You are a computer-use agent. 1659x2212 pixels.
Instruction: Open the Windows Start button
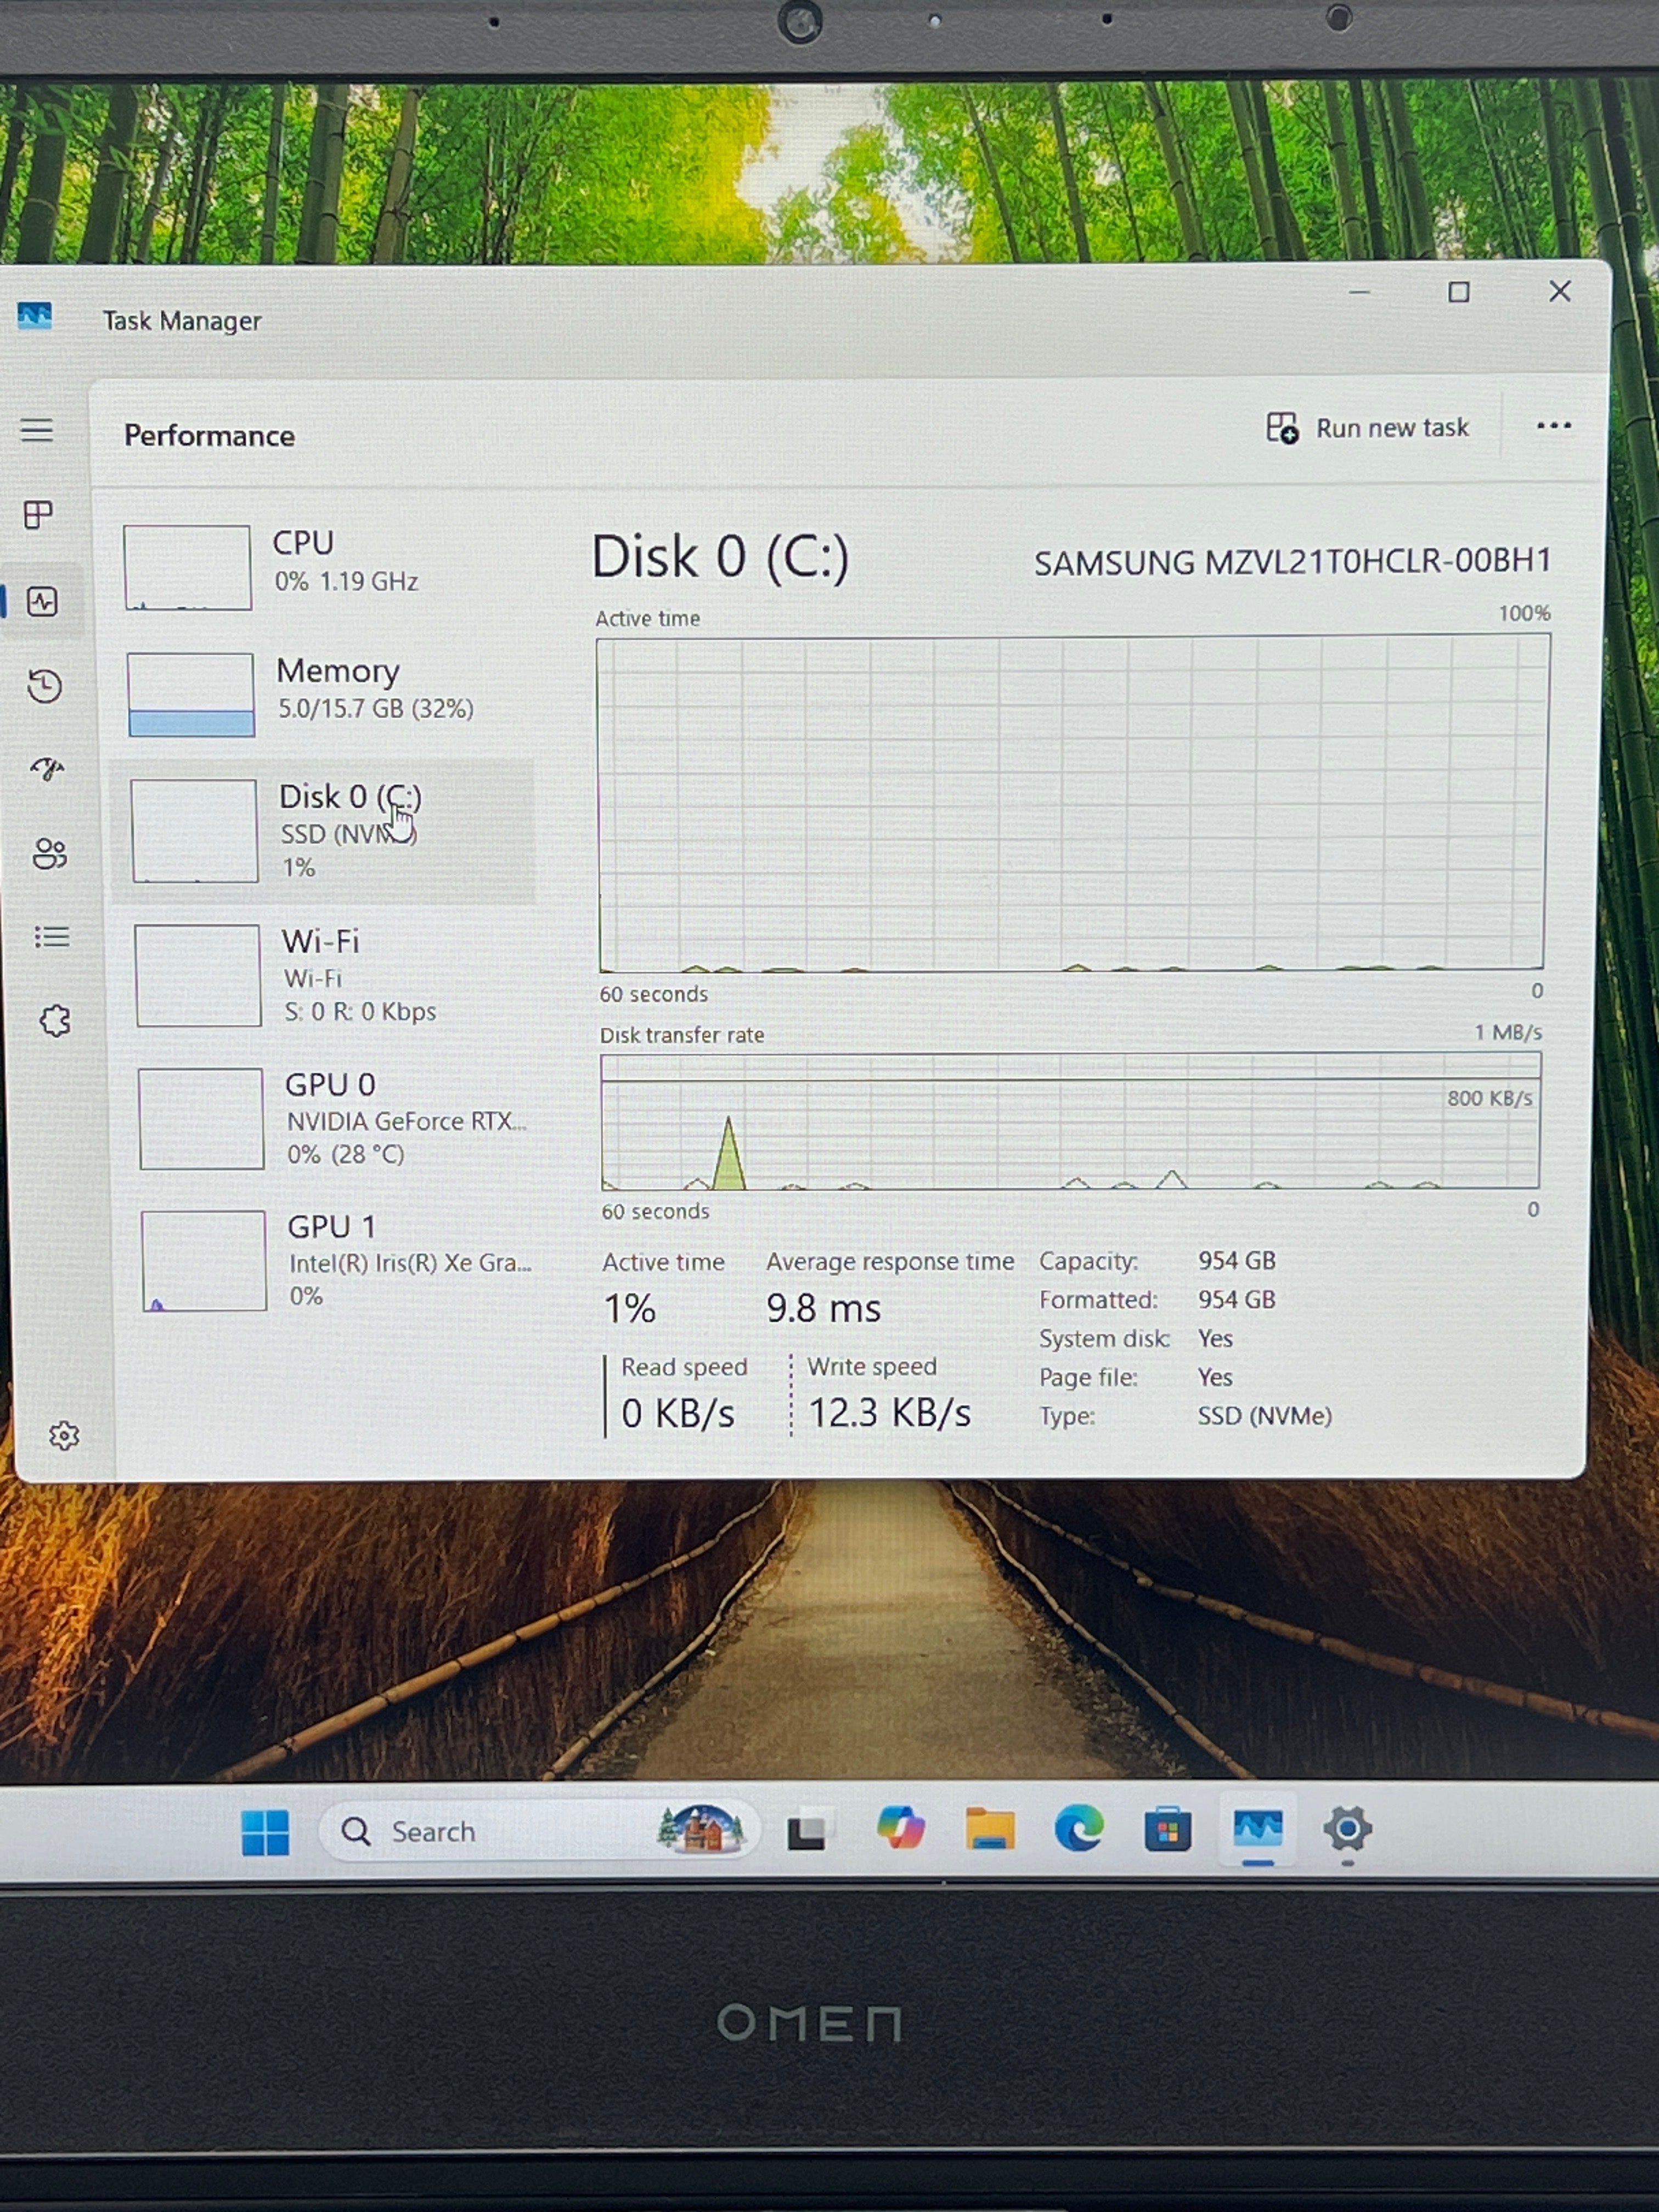(x=265, y=1832)
